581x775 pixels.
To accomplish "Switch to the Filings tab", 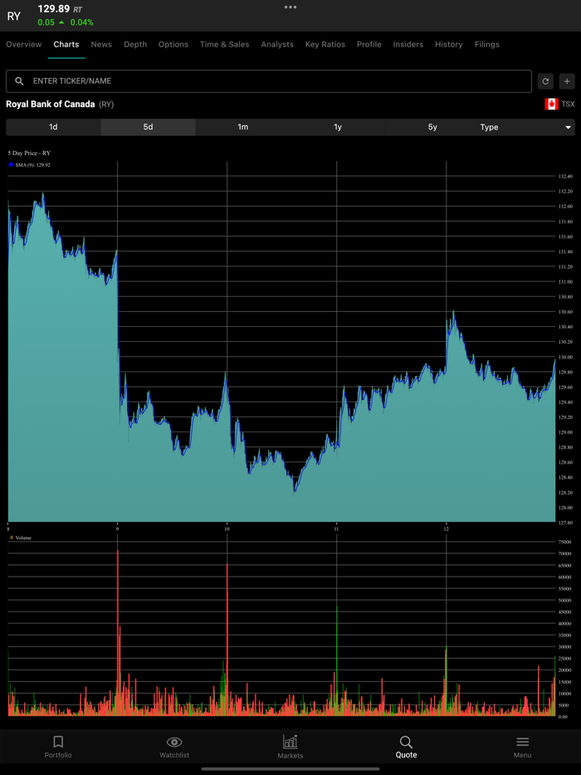I will (487, 45).
